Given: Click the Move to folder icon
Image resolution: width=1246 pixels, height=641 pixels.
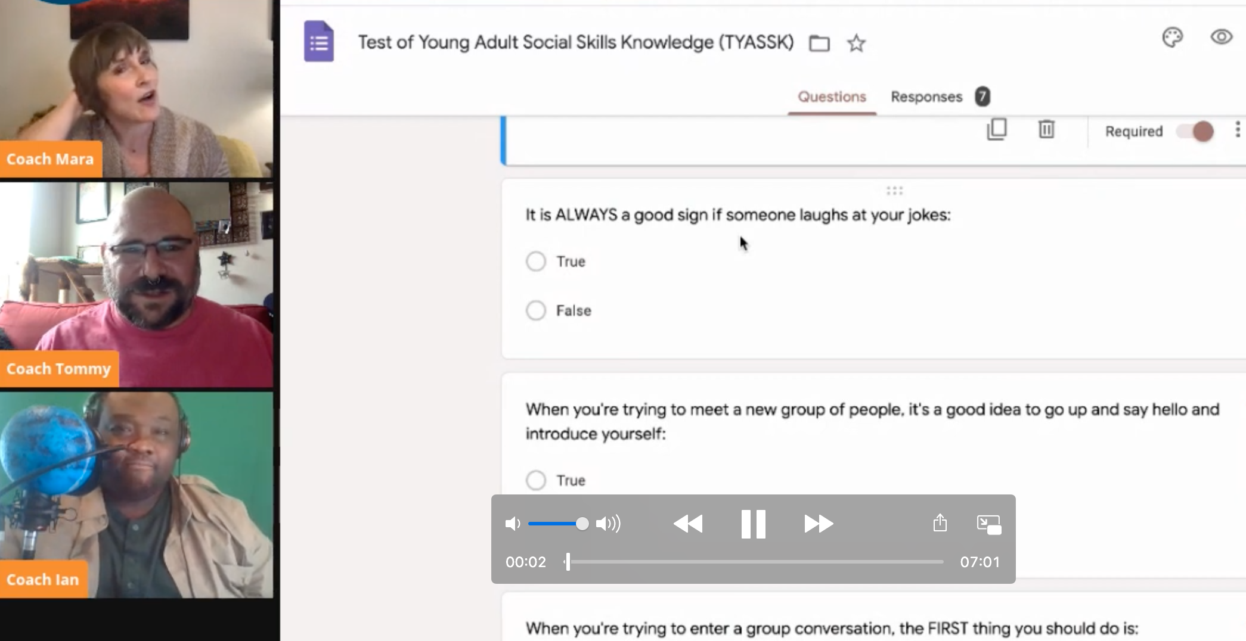Looking at the screenshot, I should coord(819,43).
